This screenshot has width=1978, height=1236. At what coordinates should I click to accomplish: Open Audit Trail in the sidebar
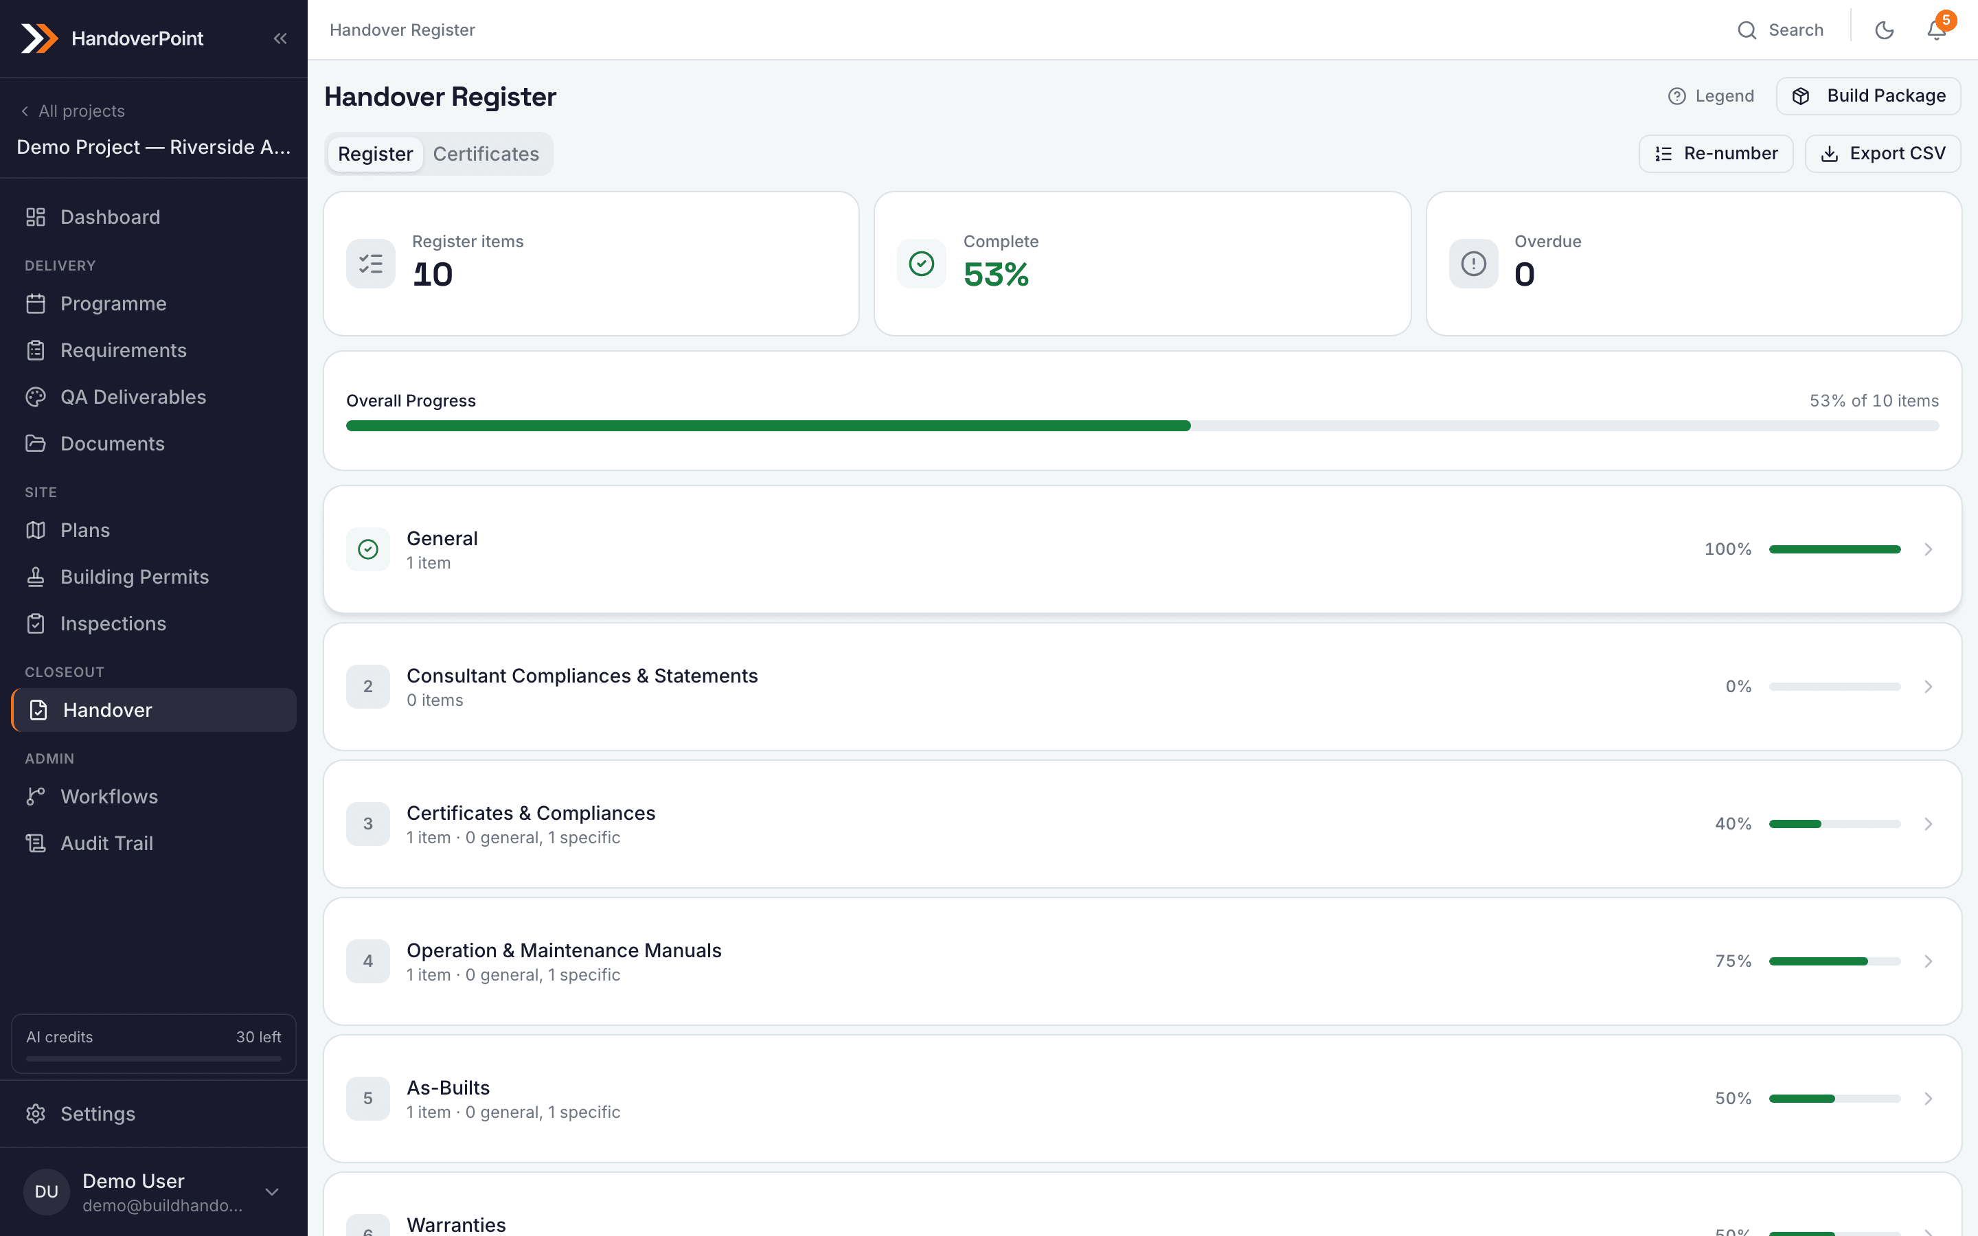coord(154,843)
